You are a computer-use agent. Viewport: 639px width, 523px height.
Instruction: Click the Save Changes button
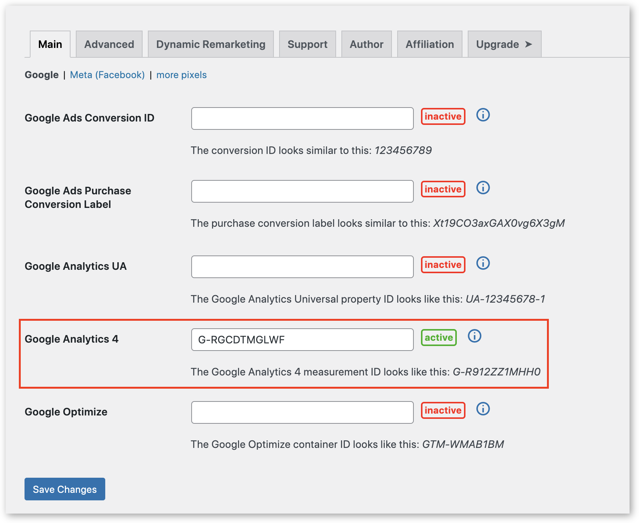(65, 489)
